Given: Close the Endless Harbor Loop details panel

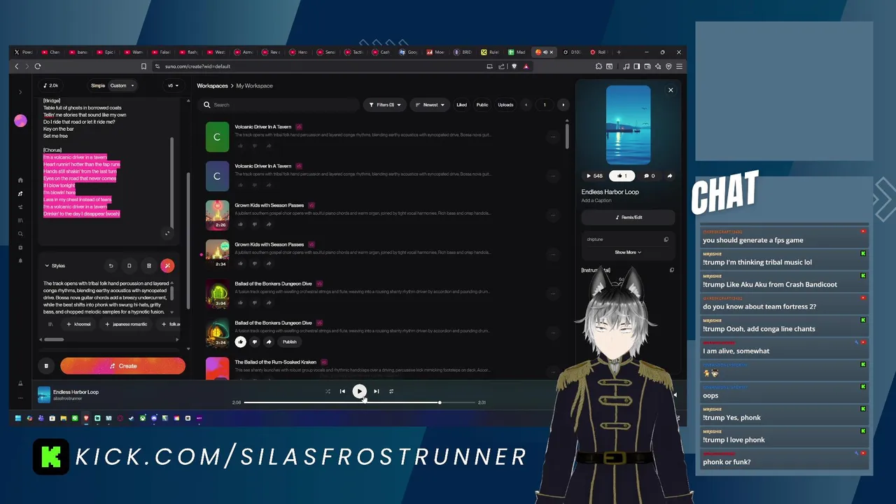Looking at the screenshot, I should [671, 90].
